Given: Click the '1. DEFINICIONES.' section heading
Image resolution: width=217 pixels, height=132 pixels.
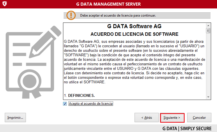Looking at the screenshot, I should click(79, 96).
